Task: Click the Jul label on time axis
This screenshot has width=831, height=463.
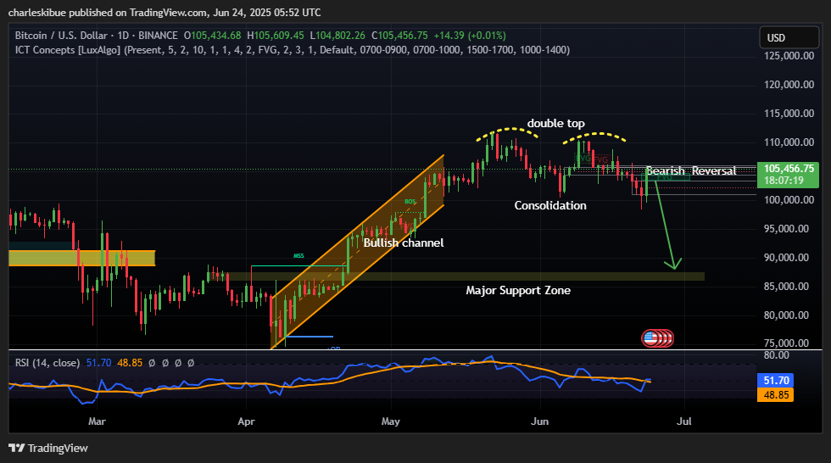Action: [x=684, y=421]
